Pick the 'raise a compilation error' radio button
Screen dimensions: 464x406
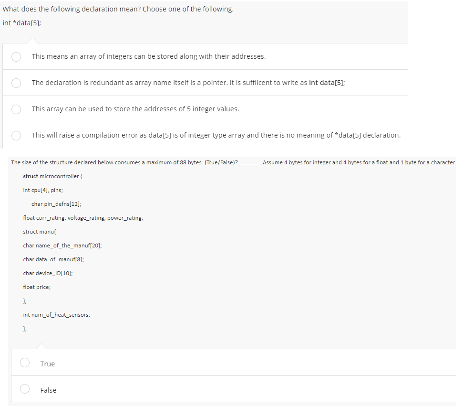tap(16, 136)
